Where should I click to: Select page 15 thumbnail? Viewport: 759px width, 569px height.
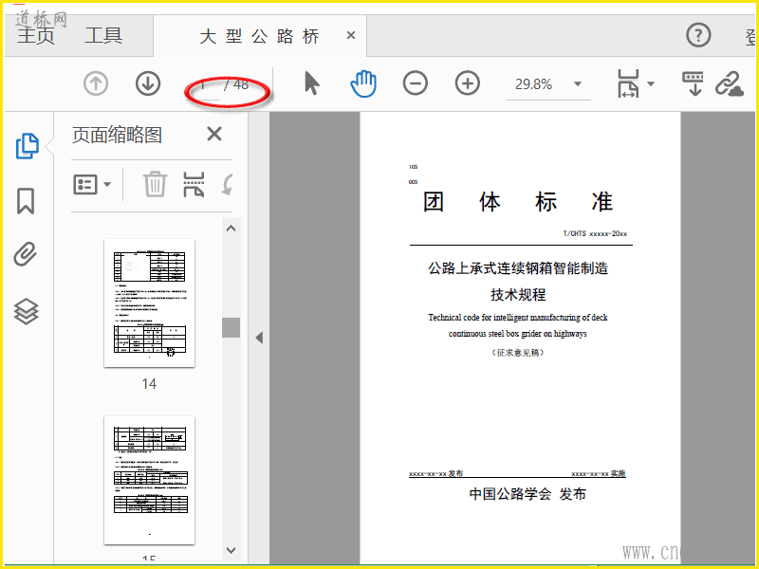(150, 481)
